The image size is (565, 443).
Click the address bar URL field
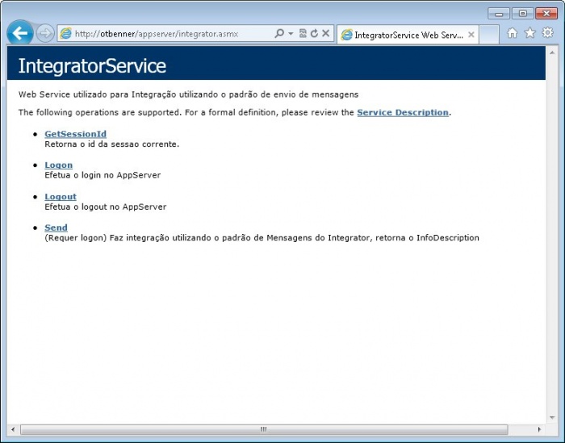[161, 34]
